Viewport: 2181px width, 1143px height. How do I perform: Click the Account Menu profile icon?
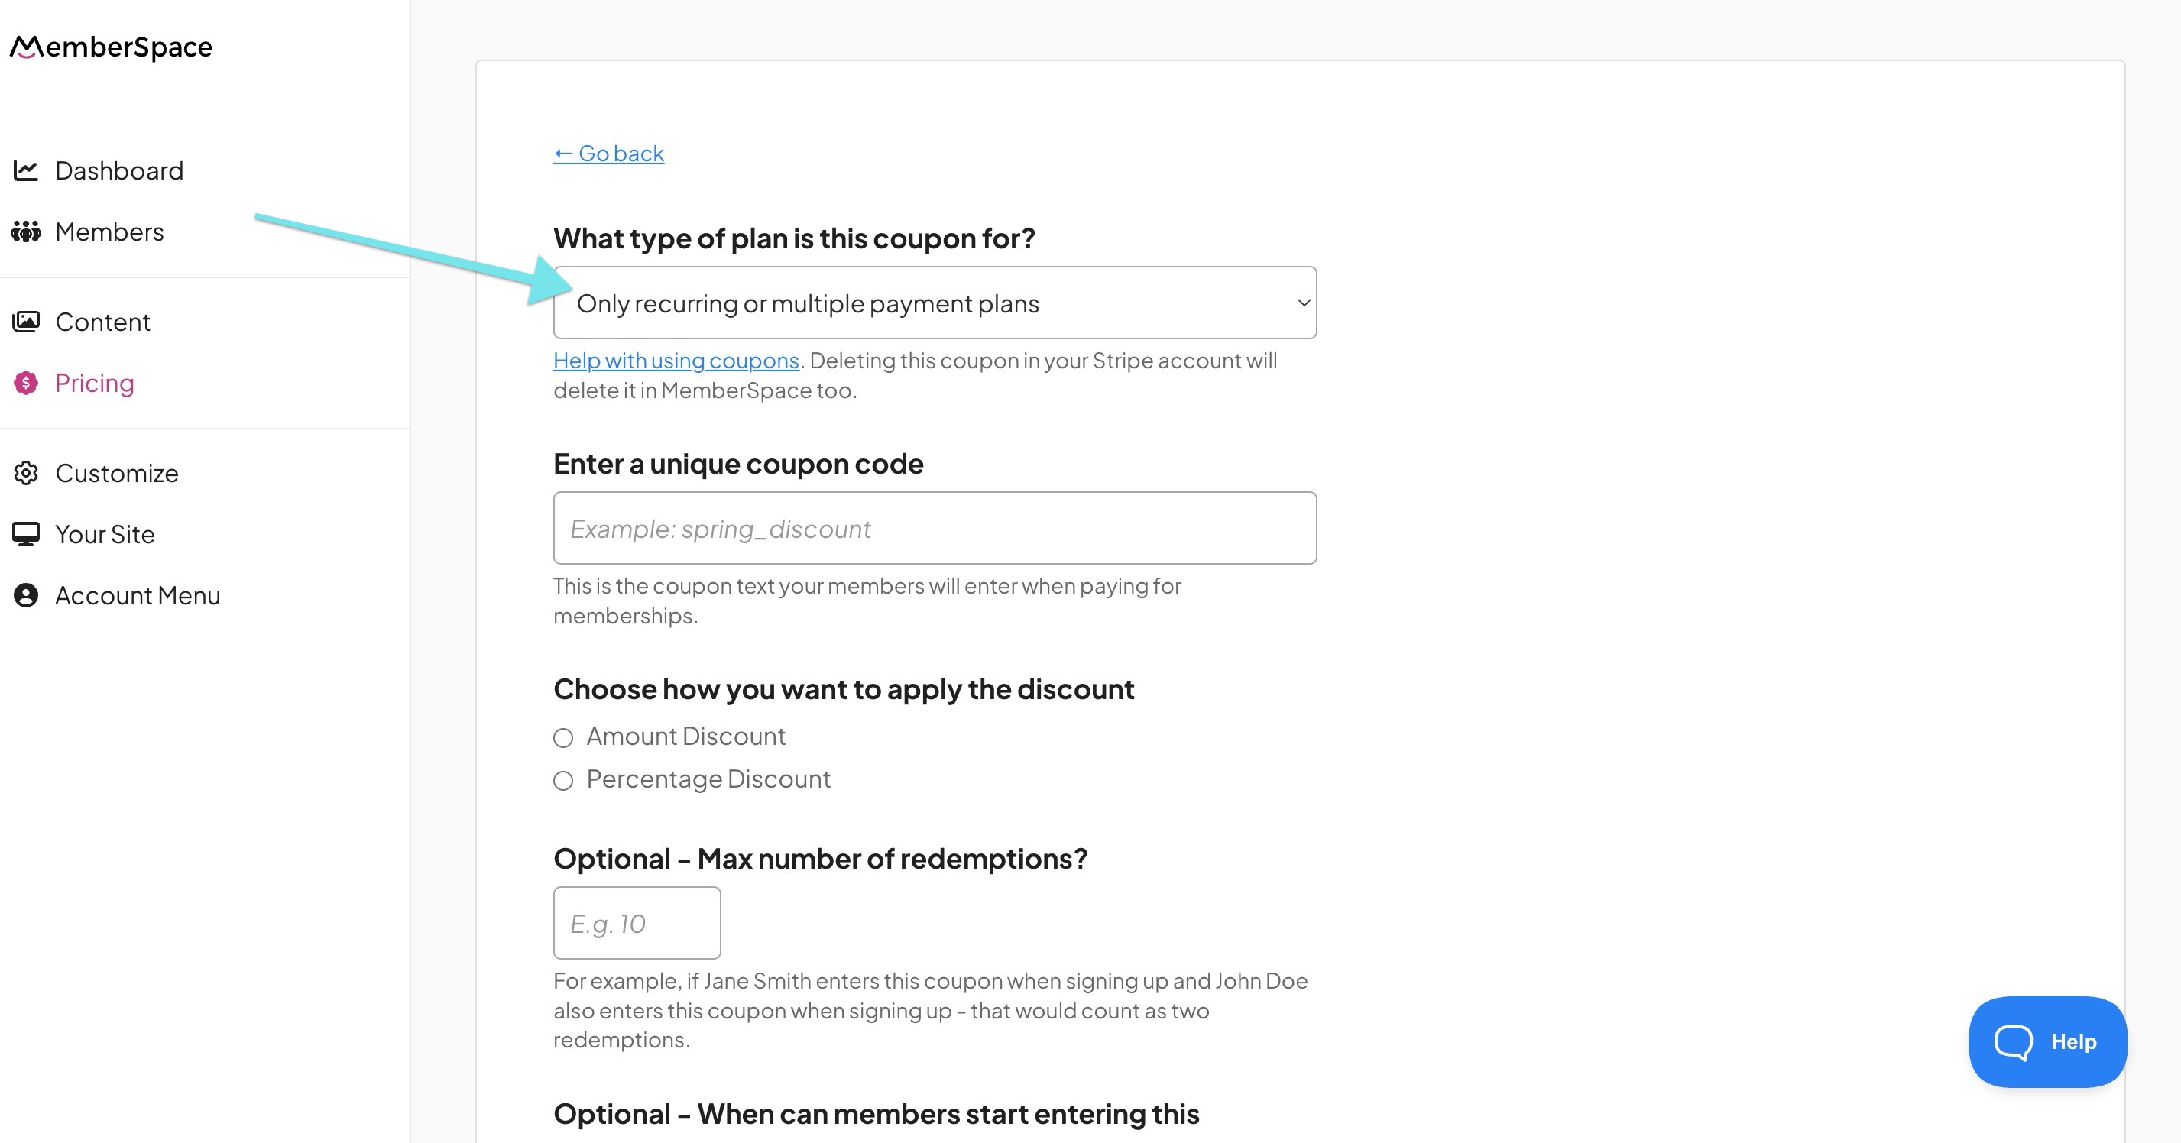26,595
